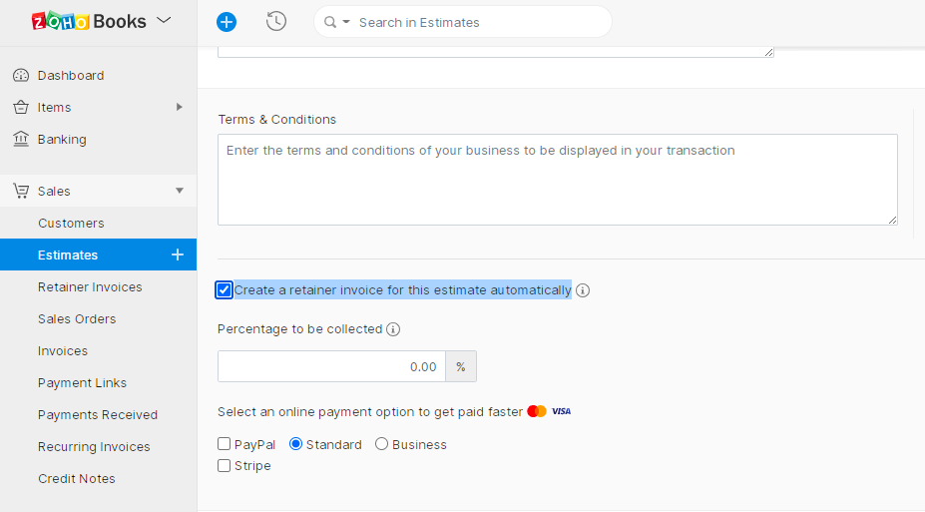Go to Retainer Invoices in sidebar
The image size is (925, 512).
[90, 287]
